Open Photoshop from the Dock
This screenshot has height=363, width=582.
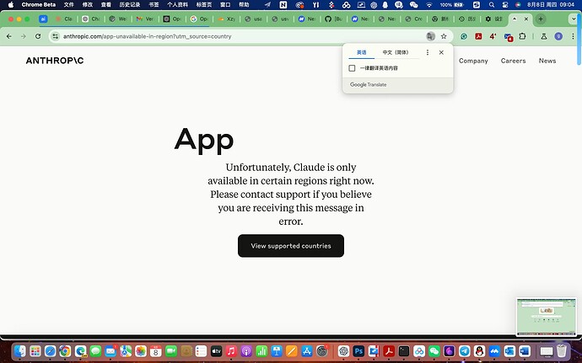pos(358,350)
